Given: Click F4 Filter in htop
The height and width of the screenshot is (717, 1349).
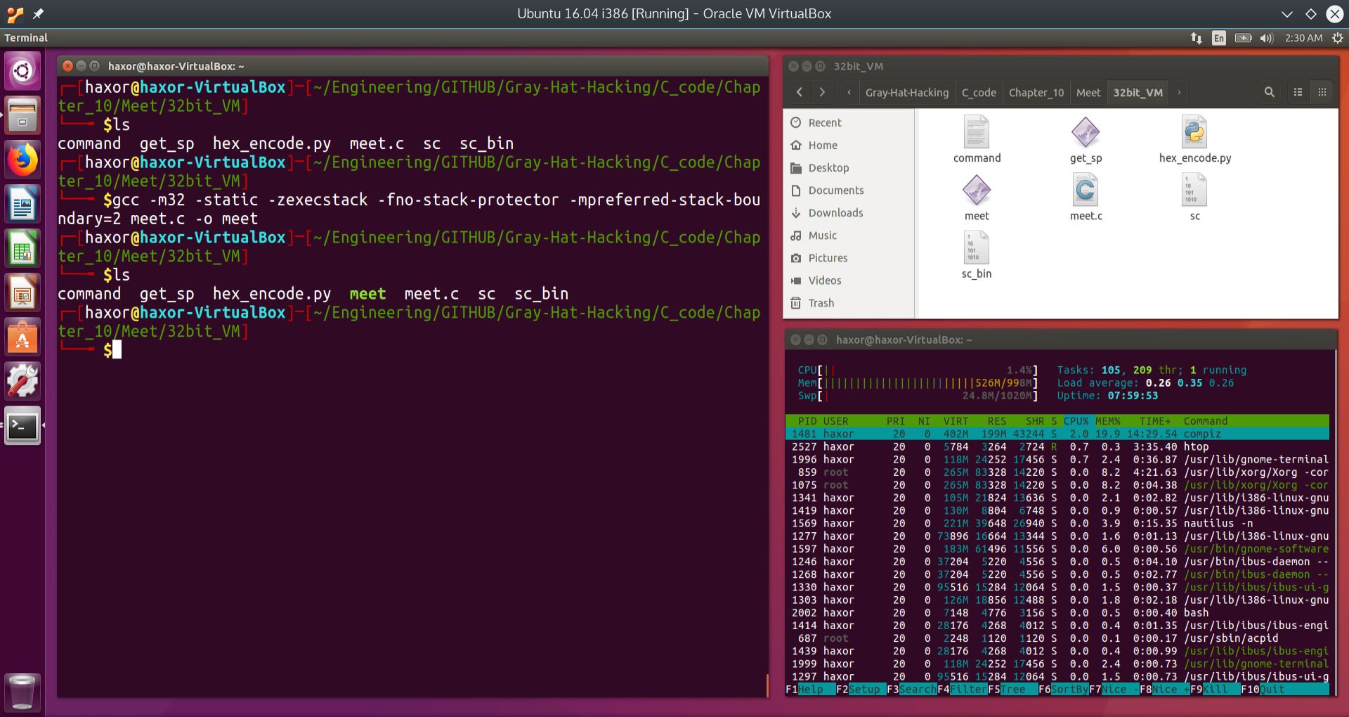Looking at the screenshot, I should pos(963,690).
